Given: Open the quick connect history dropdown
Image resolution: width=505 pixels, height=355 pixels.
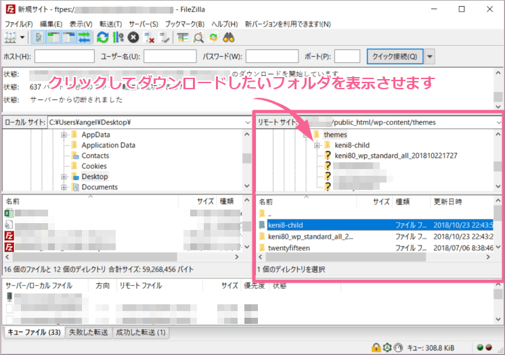Looking at the screenshot, I should coord(430,57).
